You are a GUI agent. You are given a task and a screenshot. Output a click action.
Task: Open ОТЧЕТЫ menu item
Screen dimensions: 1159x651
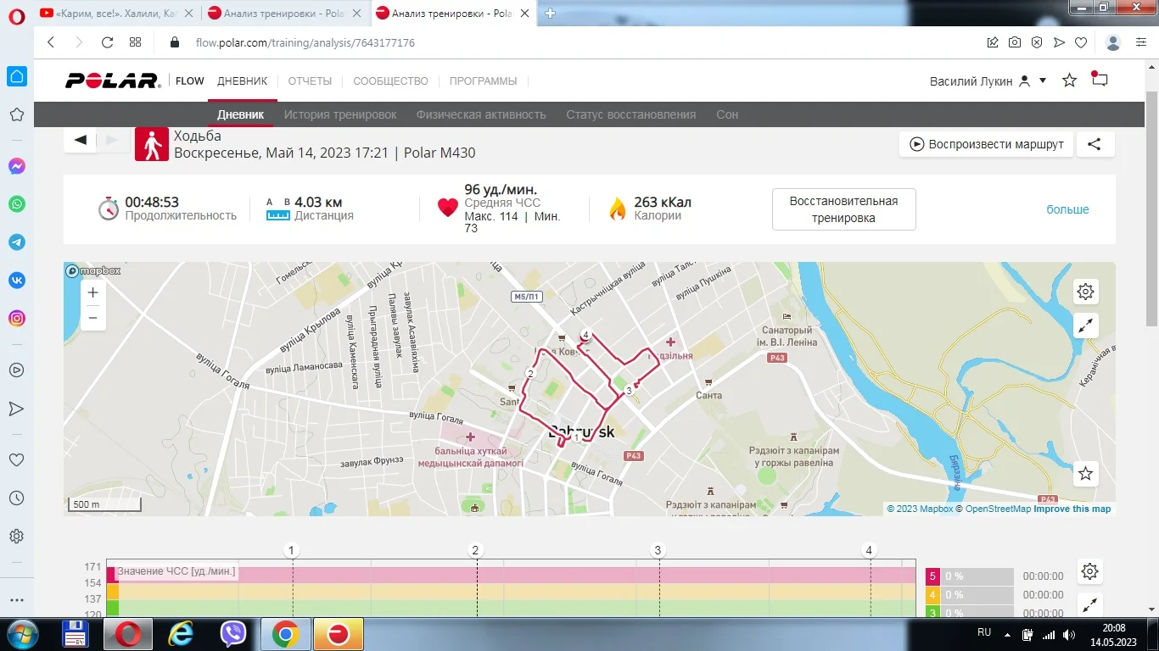pyautogui.click(x=310, y=81)
